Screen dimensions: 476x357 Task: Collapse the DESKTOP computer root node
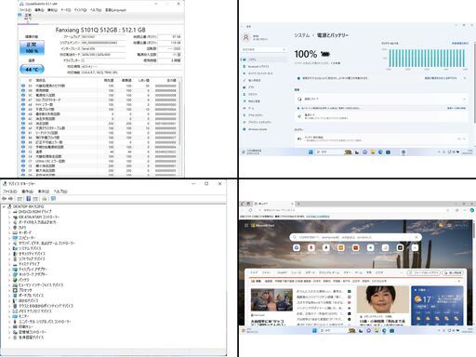tap(4, 206)
